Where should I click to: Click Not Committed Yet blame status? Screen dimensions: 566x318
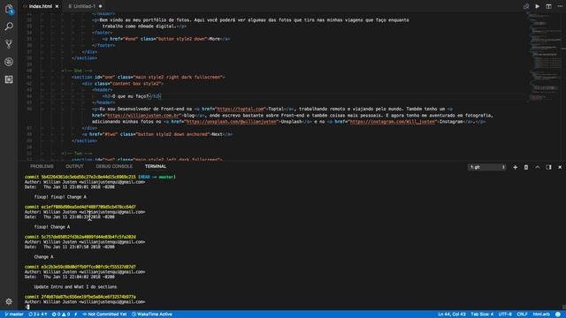[x=104, y=314]
